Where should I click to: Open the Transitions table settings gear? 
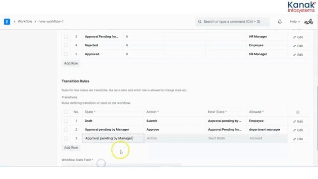coord(298,112)
